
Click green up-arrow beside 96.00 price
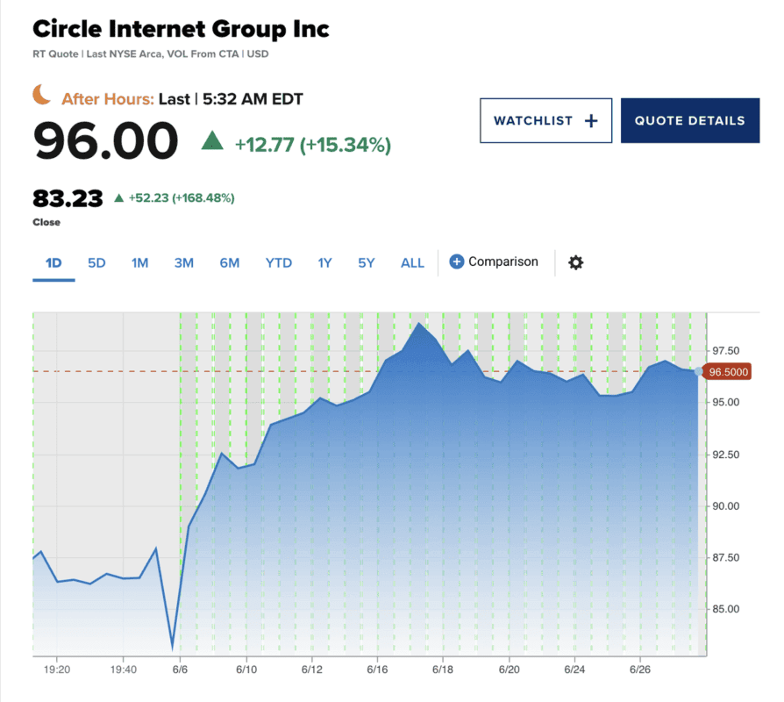(x=212, y=140)
